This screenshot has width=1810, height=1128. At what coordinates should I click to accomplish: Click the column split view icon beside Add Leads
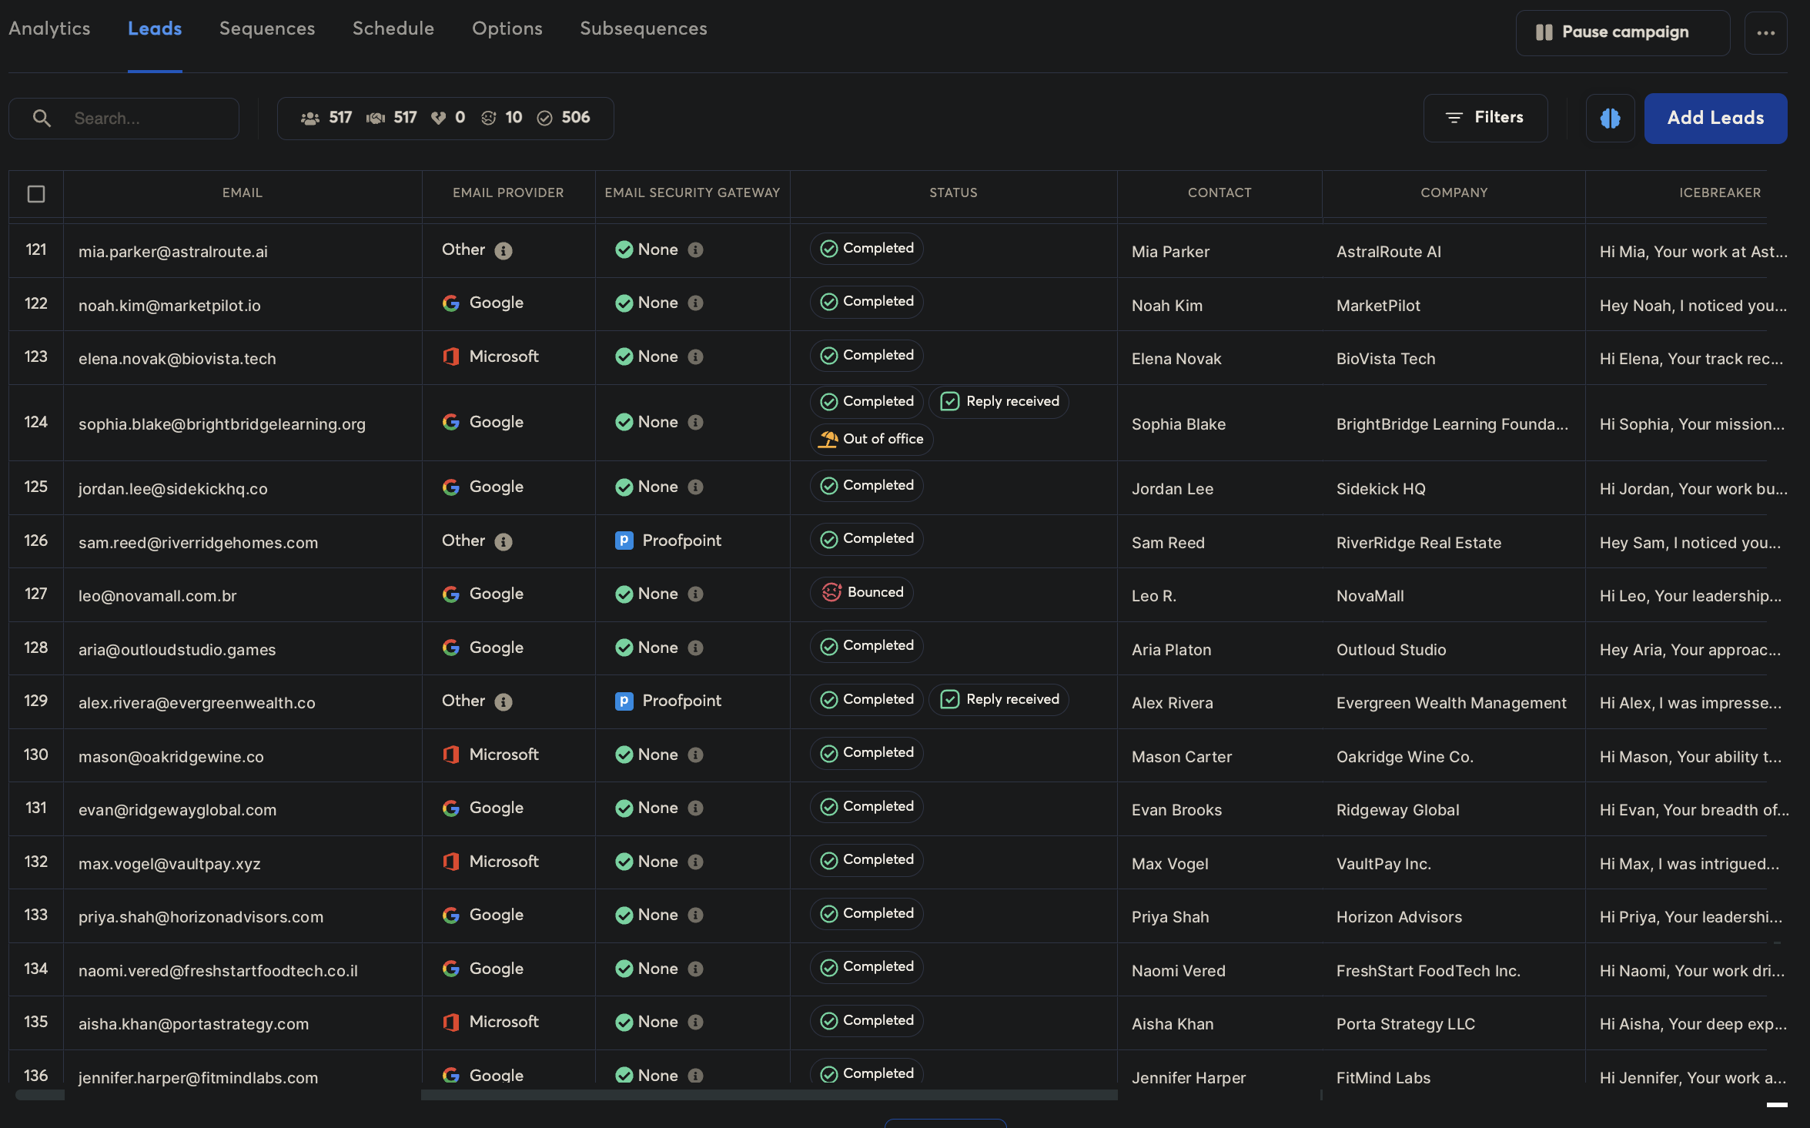(x=1611, y=118)
